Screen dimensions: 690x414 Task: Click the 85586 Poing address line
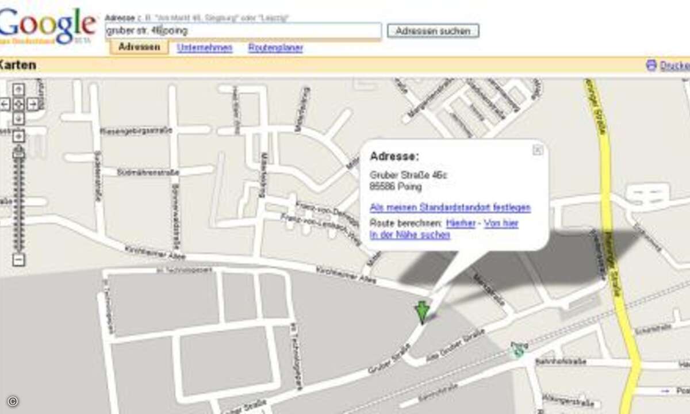396,187
